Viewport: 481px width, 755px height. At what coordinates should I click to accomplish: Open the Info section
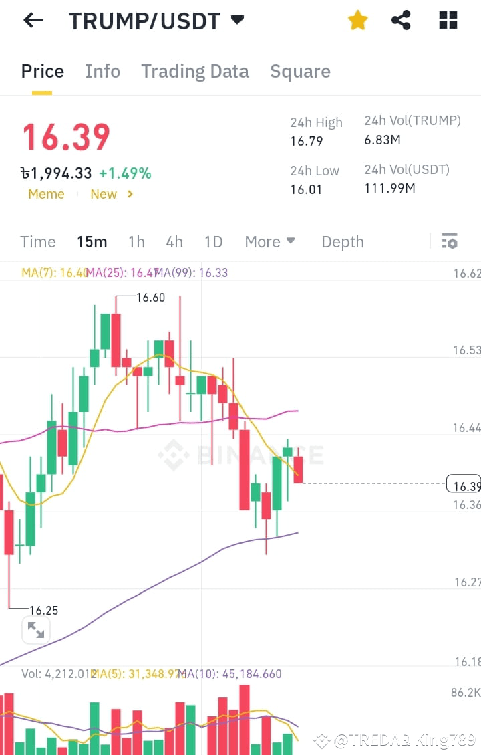pyautogui.click(x=102, y=71)
